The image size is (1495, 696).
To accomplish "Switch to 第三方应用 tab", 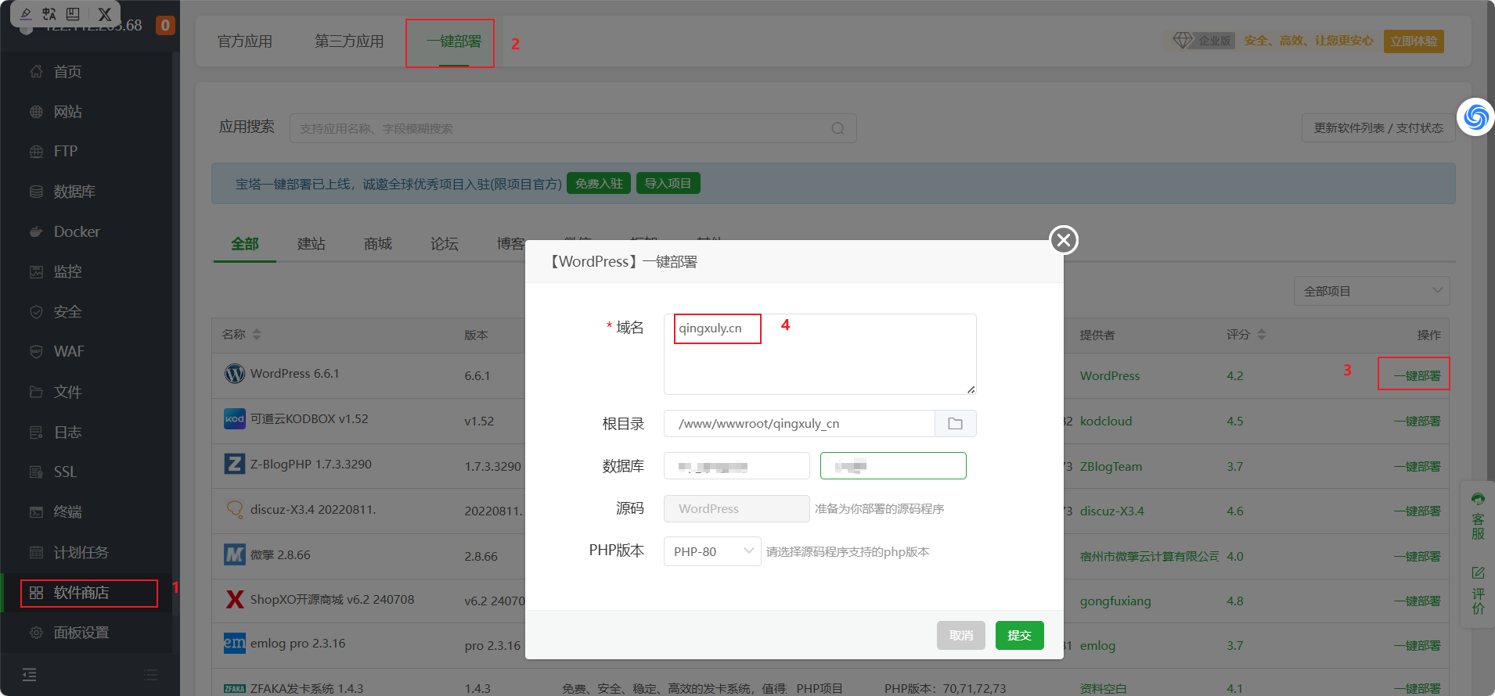I will (349, 41).
